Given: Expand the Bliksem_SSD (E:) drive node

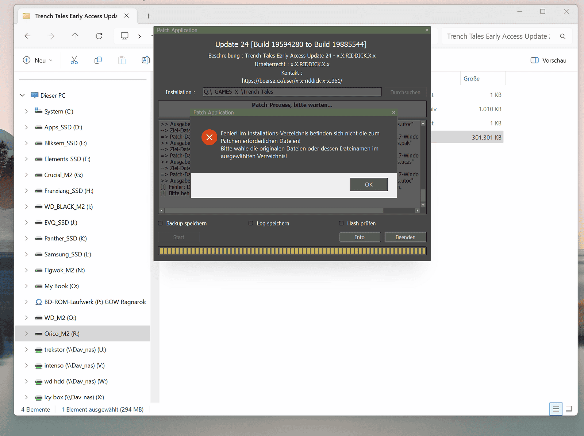Looking at the screenshot, I should pos(26,143).
